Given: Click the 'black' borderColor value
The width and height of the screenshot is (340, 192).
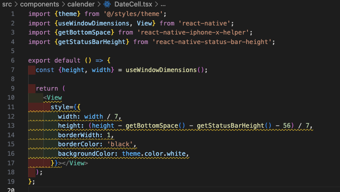Looking at the screenshot, I should (120, 144).
